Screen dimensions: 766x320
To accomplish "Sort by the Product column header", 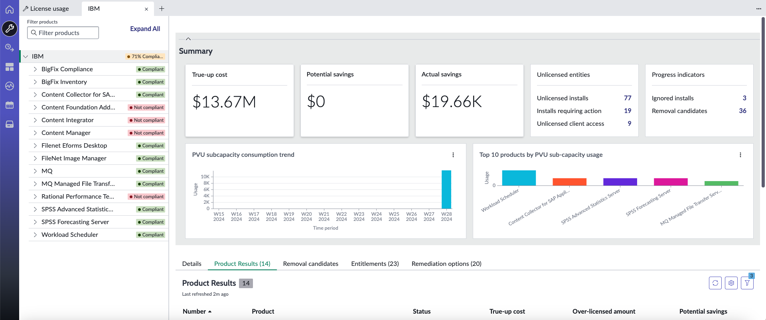I will point(263,311).
